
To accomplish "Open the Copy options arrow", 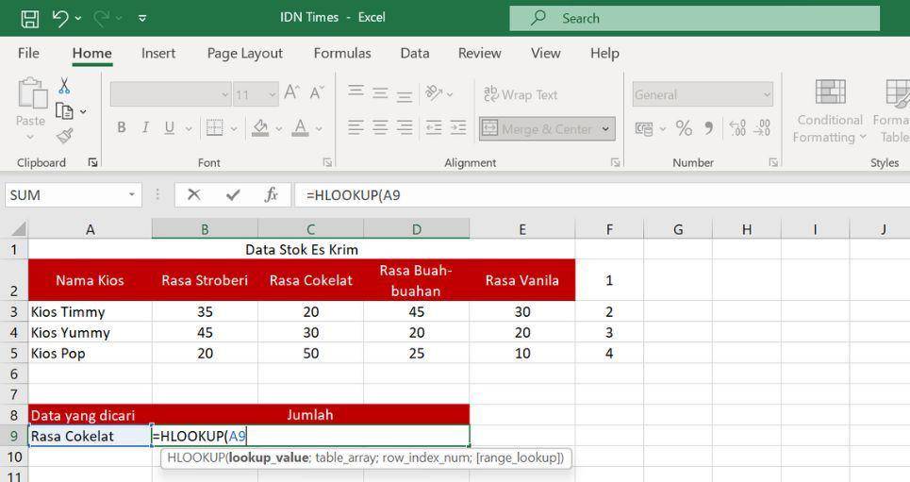I will point(84,111).
